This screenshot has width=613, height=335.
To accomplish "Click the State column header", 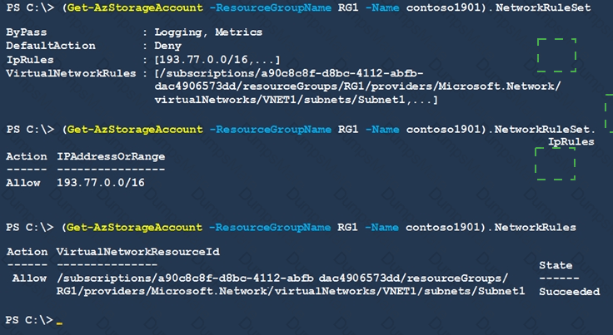I will [x=556, y=265].
